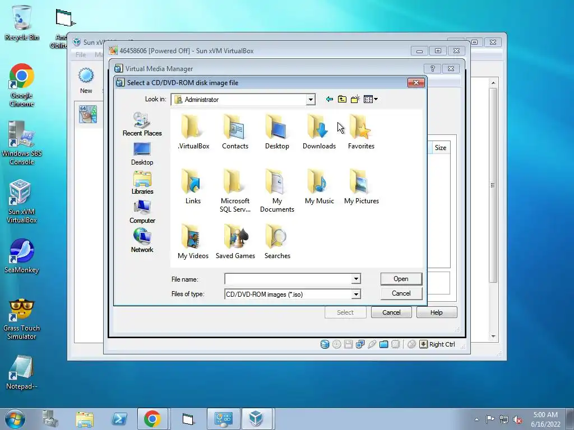This screenshot has width=574, height=430.
Task: Click the USB status bar icon
Action: [372, 344]
